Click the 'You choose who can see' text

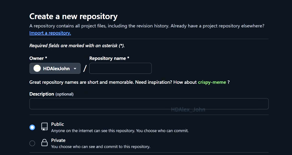(x=101, y=147)
